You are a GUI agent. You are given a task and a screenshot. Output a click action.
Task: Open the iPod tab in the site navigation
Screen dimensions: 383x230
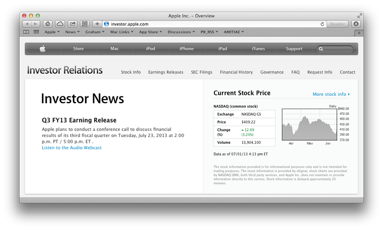[x=151, y=48]
